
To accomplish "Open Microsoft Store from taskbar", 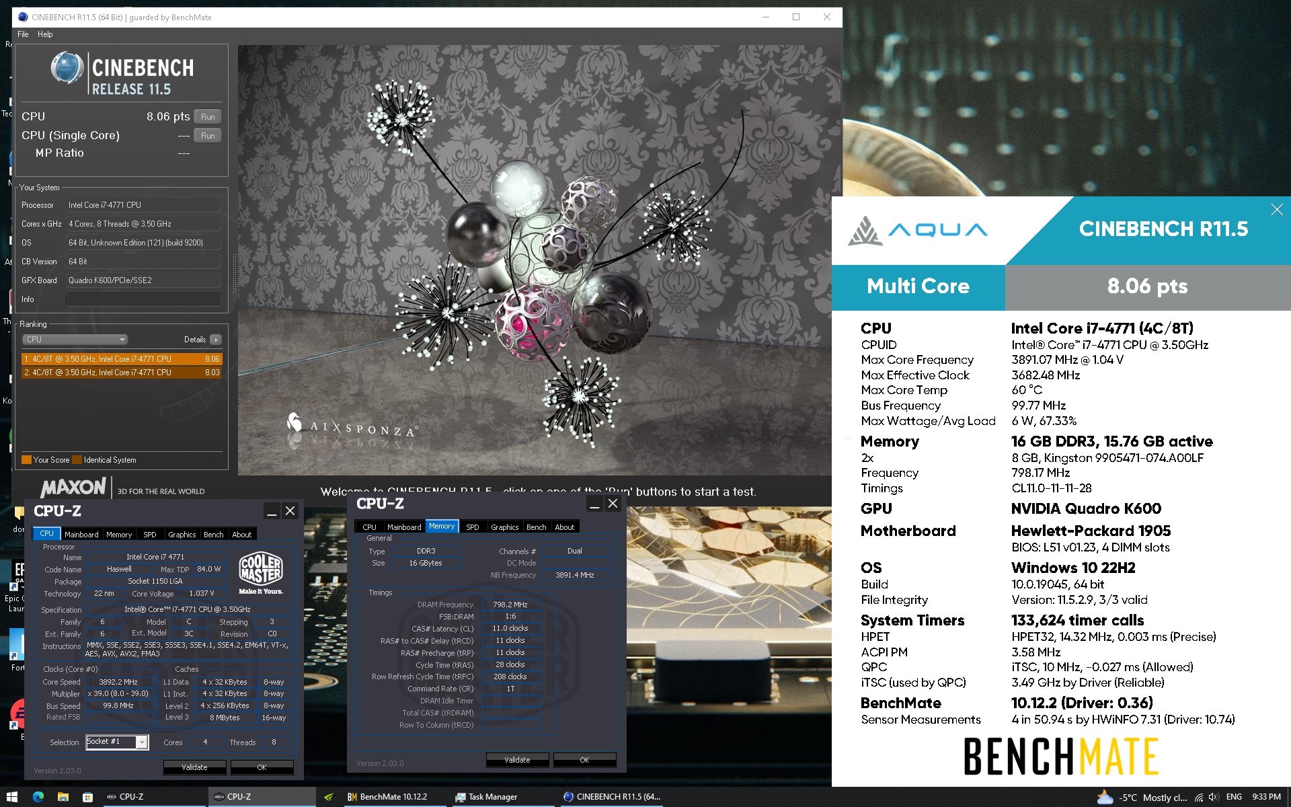I will [87, 797].
